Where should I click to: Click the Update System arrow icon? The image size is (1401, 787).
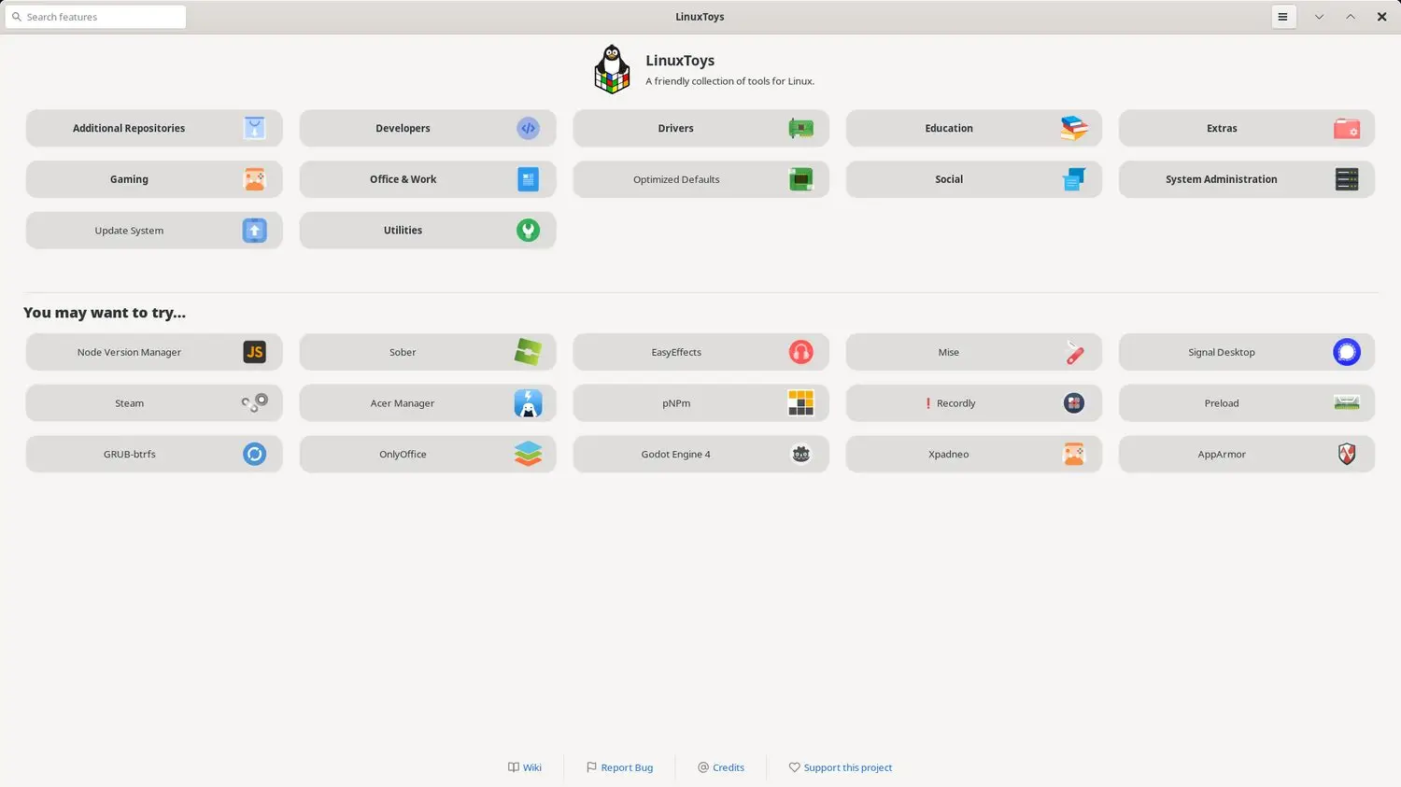(254, 231)
